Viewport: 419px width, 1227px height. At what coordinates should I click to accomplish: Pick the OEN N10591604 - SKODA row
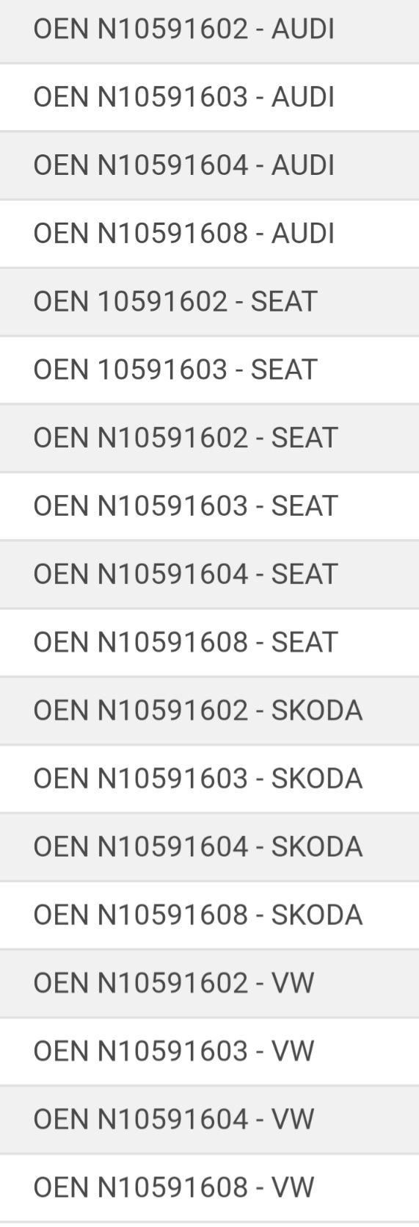coord(209,847)
